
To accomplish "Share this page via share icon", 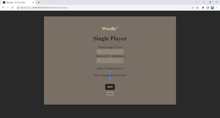I will point(193,7).
